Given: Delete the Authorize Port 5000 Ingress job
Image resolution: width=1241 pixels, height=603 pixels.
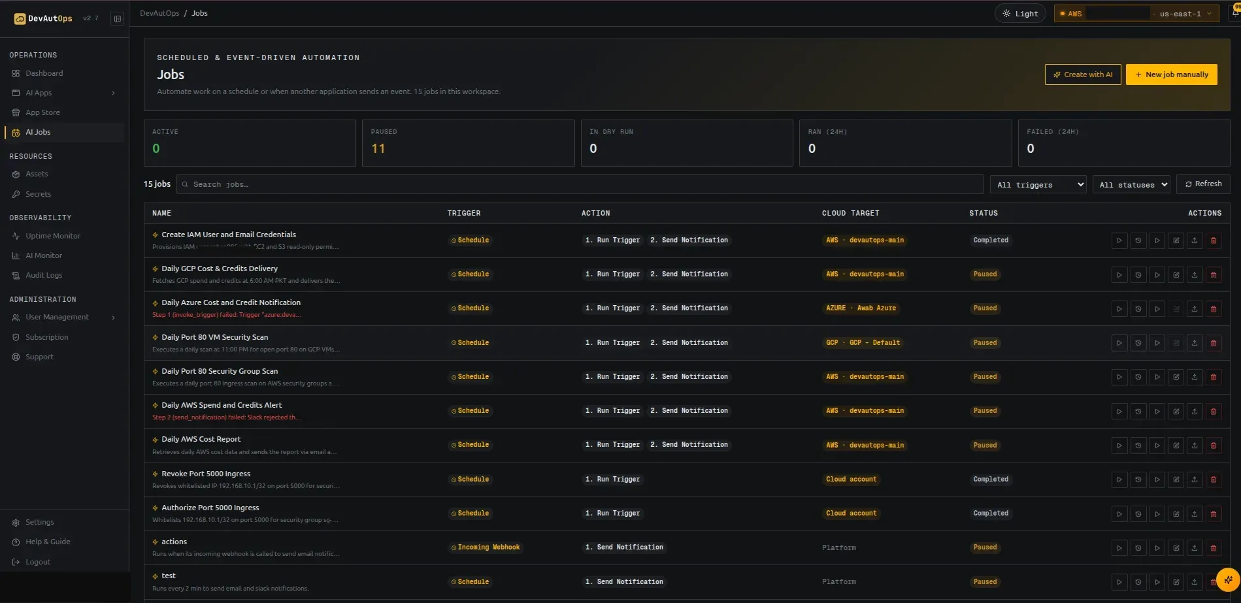Looking at the screenshot, I should pos(1214,514).
